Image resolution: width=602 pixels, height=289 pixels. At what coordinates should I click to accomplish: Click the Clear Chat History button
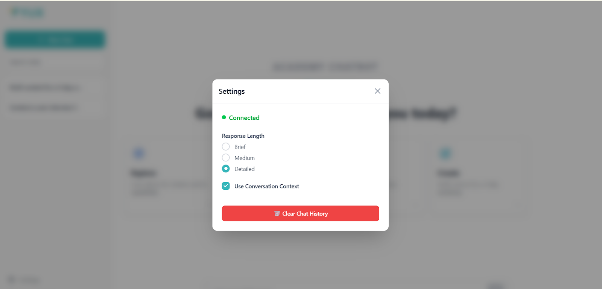coord(300,213)
